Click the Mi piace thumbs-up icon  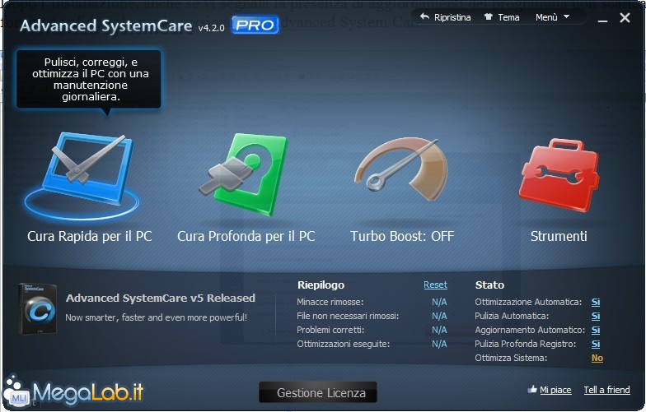[532, 389]
